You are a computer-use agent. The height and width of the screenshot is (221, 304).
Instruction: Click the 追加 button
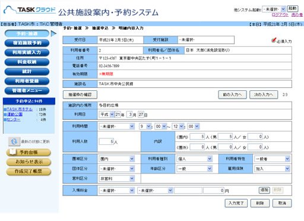pos(264,190)
